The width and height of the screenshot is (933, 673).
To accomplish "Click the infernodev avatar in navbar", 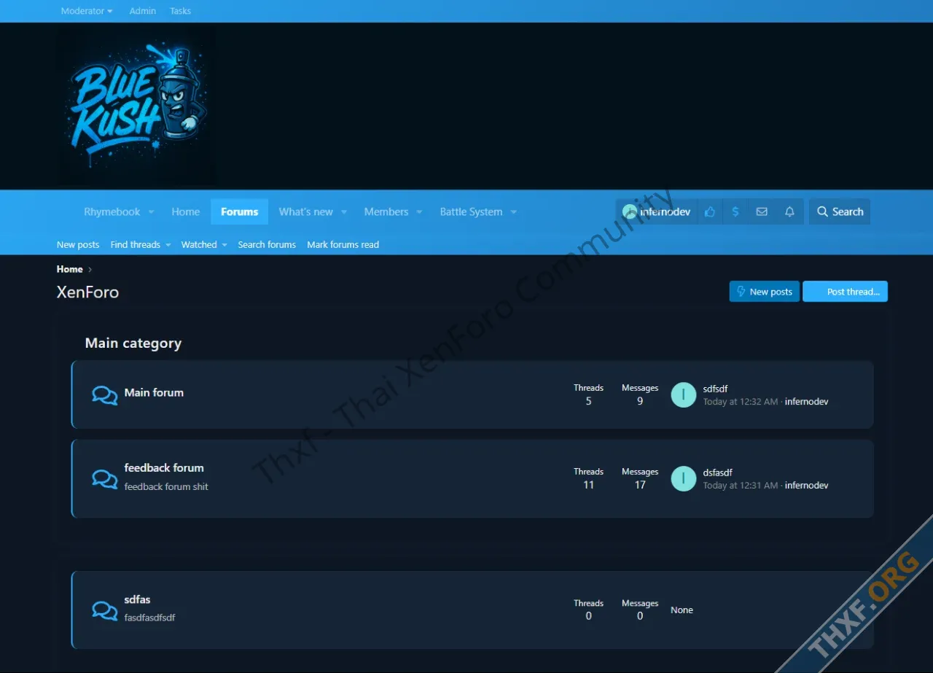I will (x=630, y=211).
